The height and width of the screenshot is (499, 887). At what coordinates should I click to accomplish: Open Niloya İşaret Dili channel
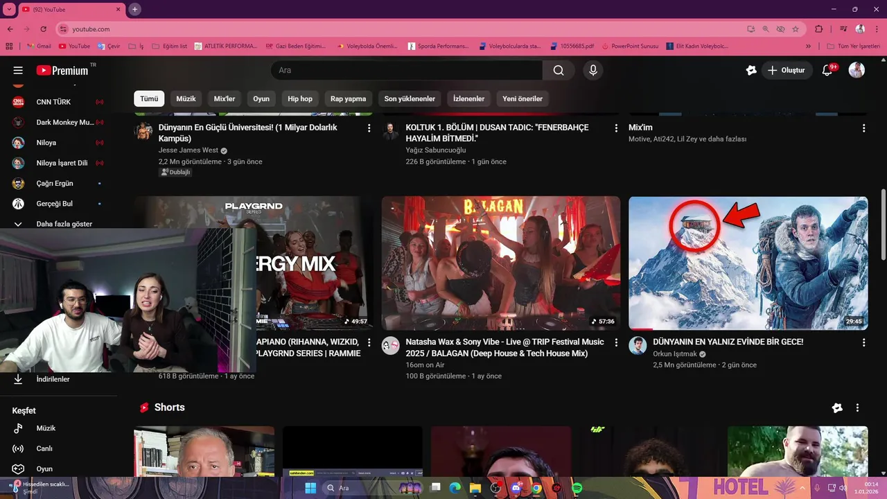58,163
